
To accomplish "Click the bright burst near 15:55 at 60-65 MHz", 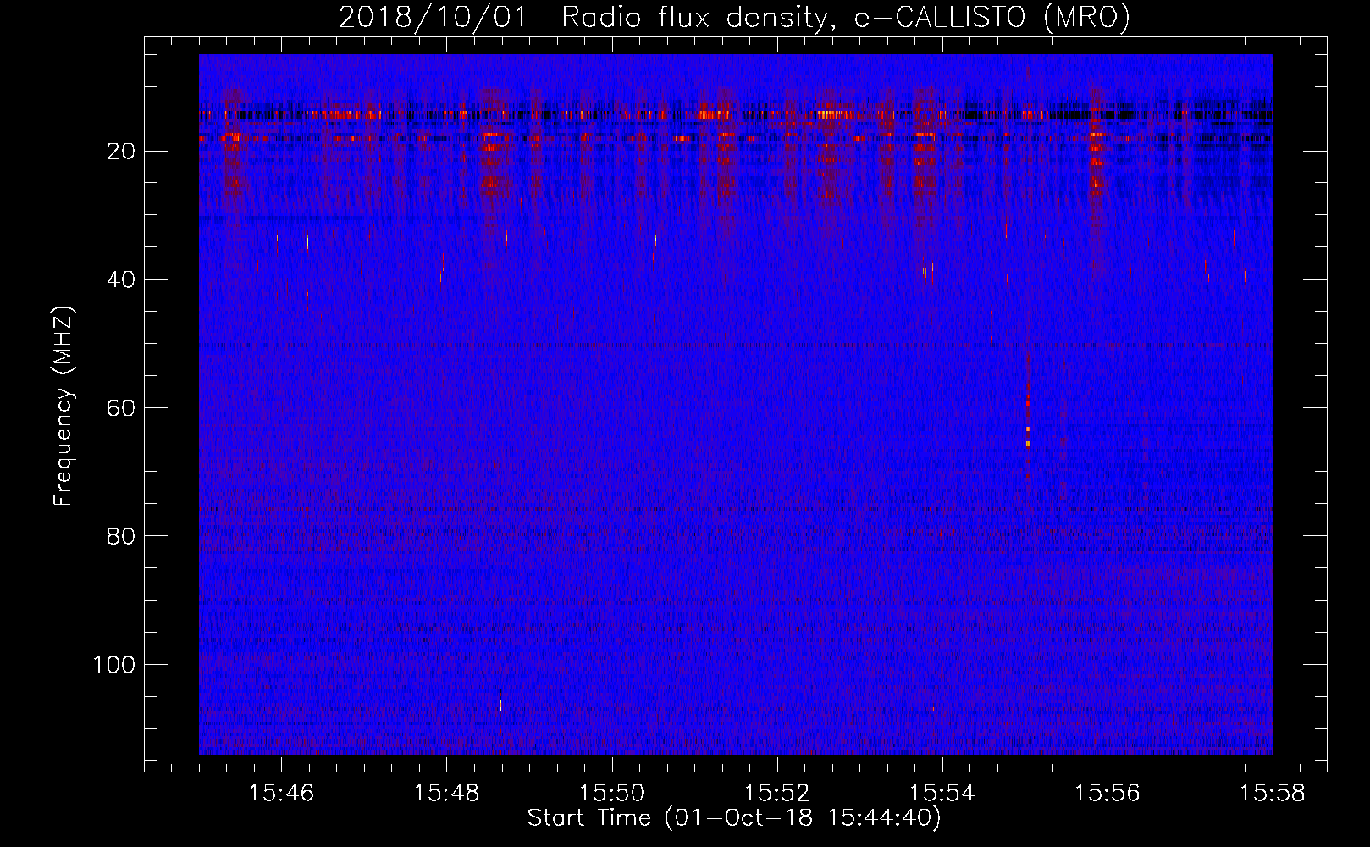I will click(1028, 415).
